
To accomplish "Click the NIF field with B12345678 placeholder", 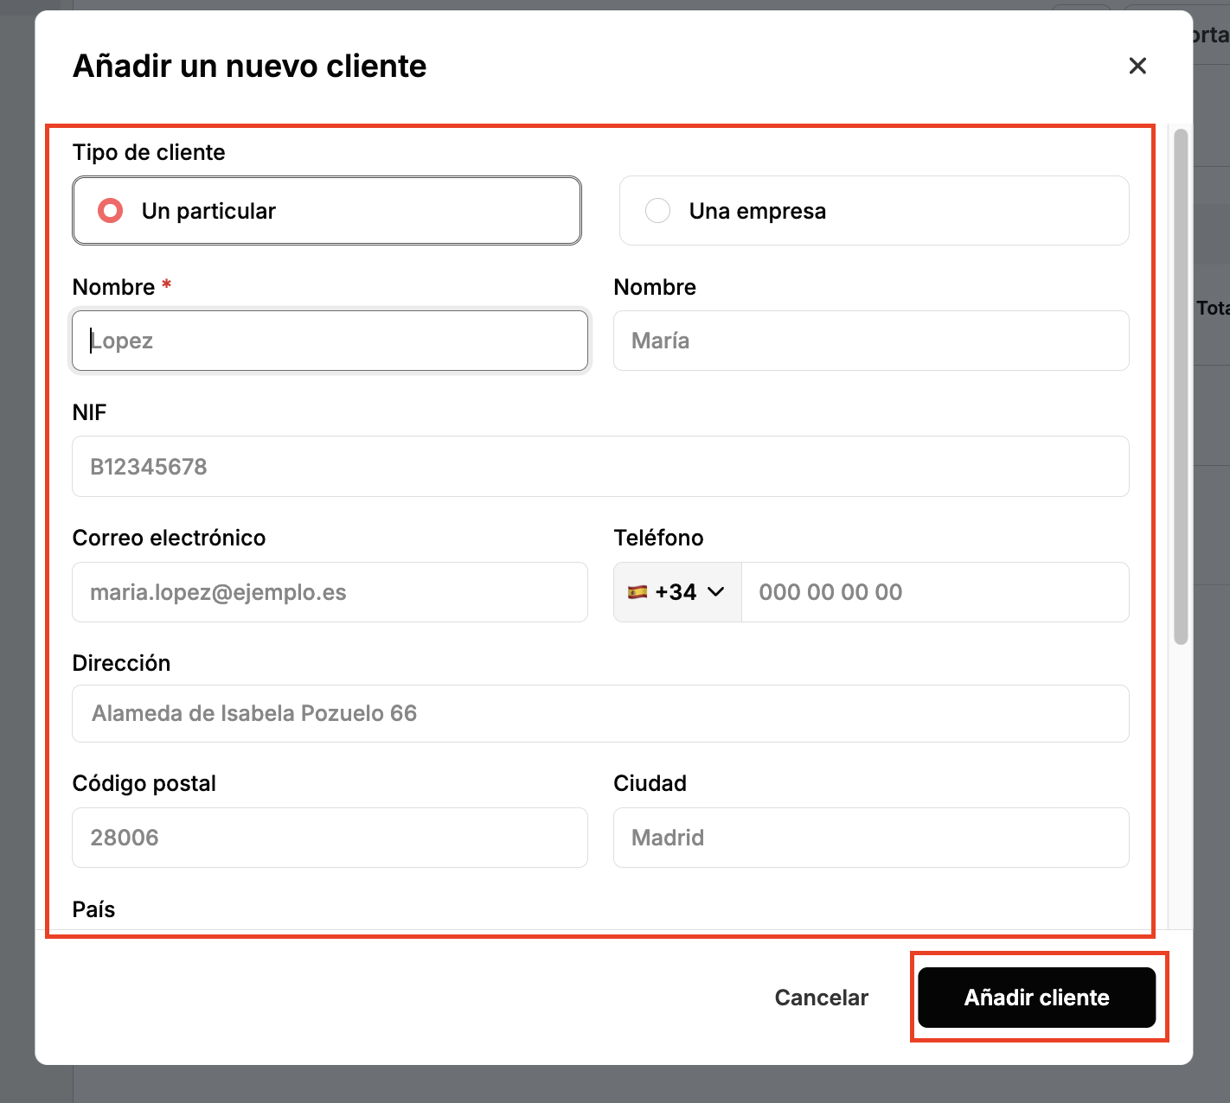I will [600, 467].
